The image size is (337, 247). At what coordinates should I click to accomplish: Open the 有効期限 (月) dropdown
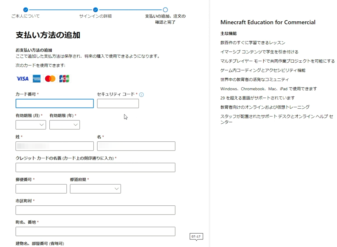[31, 125]
